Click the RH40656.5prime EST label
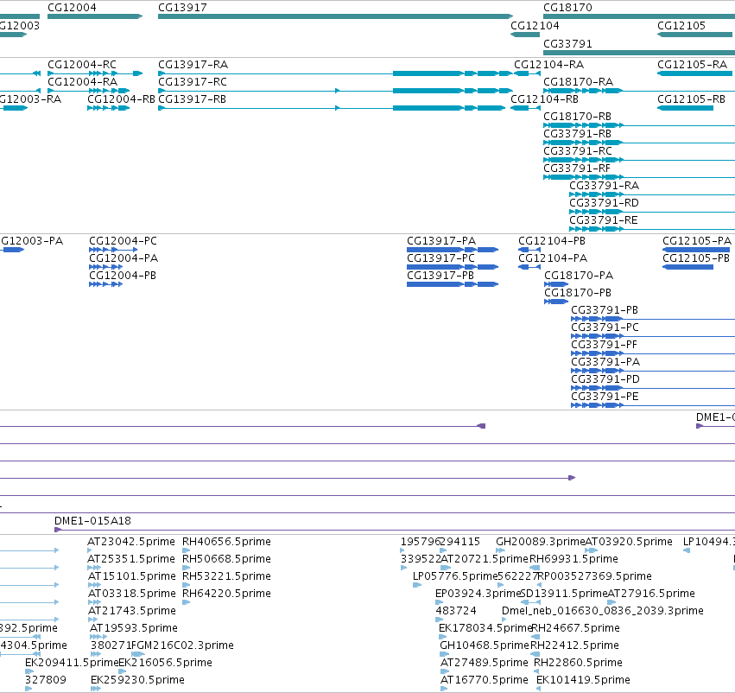The height and width of the screenshot is (693, 735). click(x=227, y=542)
